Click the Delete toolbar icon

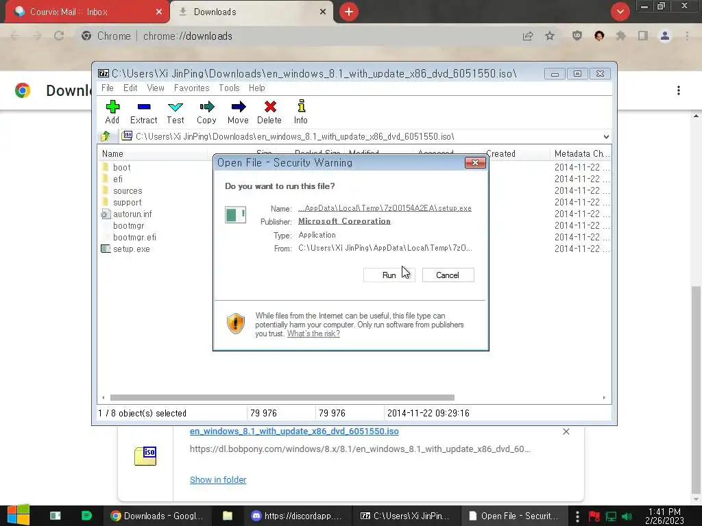tap(269, 112)
